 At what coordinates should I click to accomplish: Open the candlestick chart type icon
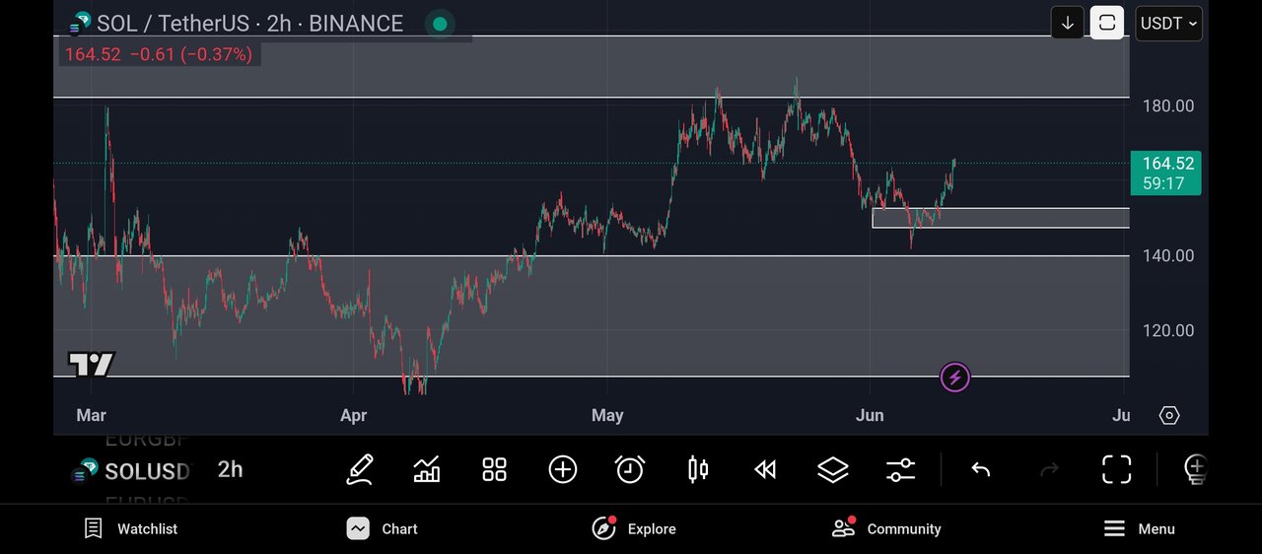(698, 469)
